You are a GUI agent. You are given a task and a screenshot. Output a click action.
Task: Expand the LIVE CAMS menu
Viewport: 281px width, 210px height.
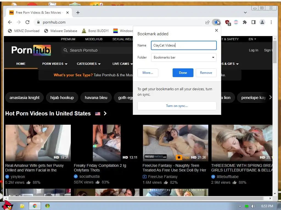point(123,64)
